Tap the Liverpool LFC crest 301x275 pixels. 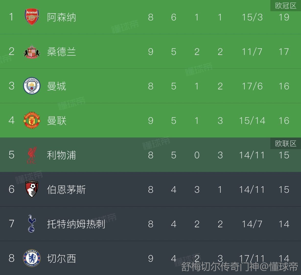32,155
